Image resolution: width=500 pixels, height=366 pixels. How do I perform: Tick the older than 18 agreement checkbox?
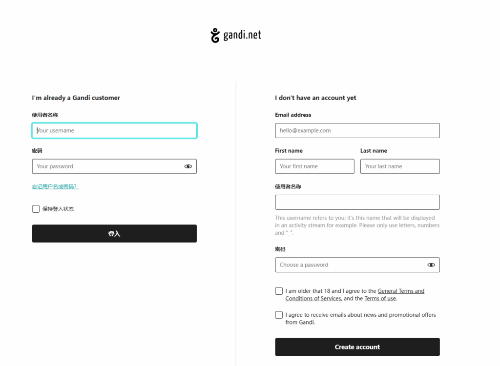tap(279, 291)
